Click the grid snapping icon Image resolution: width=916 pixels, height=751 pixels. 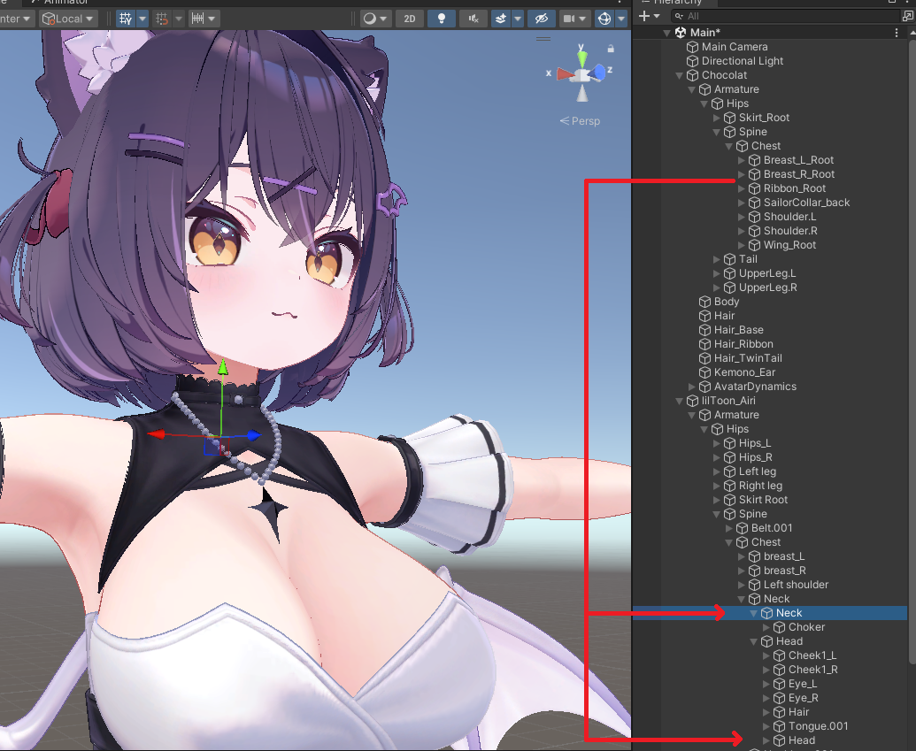161,18
